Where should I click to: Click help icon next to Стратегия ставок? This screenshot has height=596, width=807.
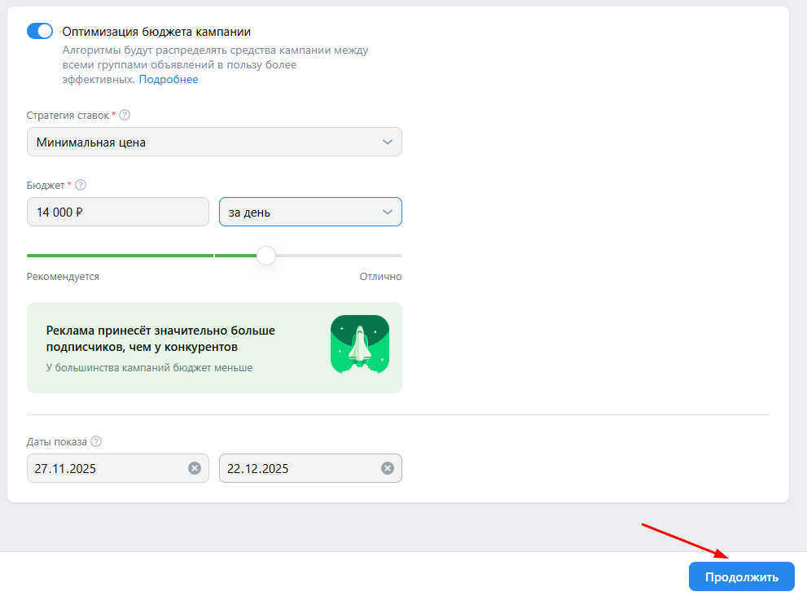coord(125,116)
